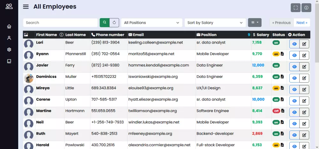
Task: Open the Home page from sidebar
Action: 9,26
